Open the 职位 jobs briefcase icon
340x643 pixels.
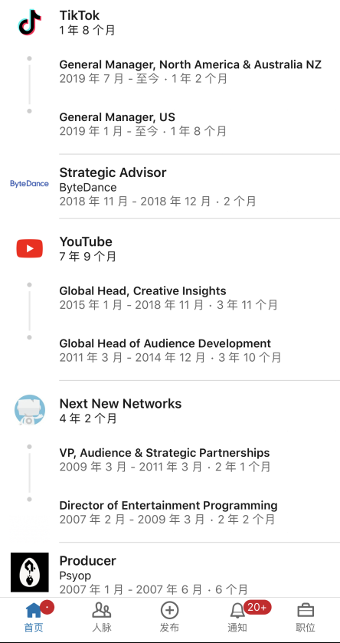coord(306,610)
